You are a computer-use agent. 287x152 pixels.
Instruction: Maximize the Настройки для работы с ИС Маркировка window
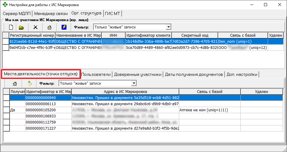[266, 5]
